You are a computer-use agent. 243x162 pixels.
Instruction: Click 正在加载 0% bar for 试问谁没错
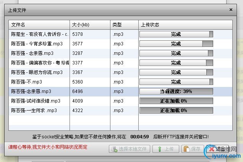pos(176,101)
